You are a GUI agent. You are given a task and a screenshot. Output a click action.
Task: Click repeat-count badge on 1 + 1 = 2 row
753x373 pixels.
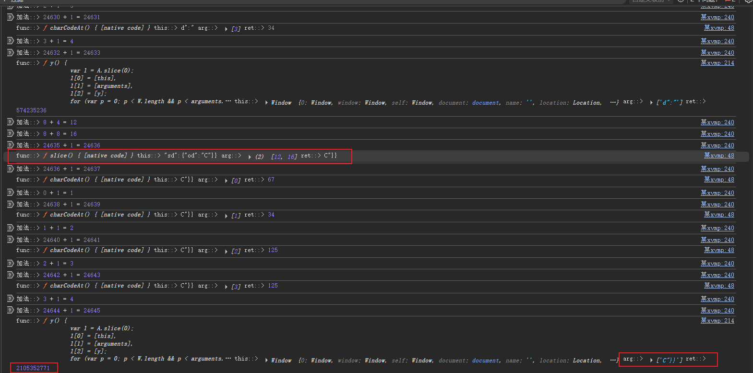coord(10,228)
